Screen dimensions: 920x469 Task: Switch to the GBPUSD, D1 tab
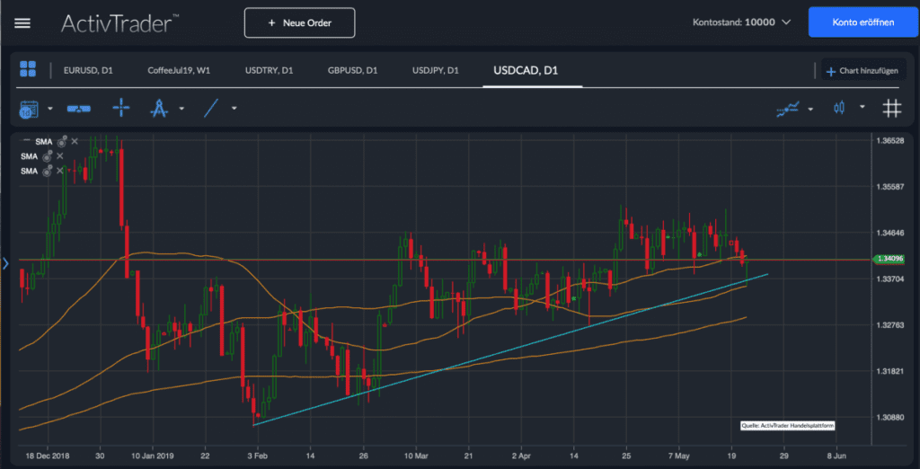(x=352, y=70)
